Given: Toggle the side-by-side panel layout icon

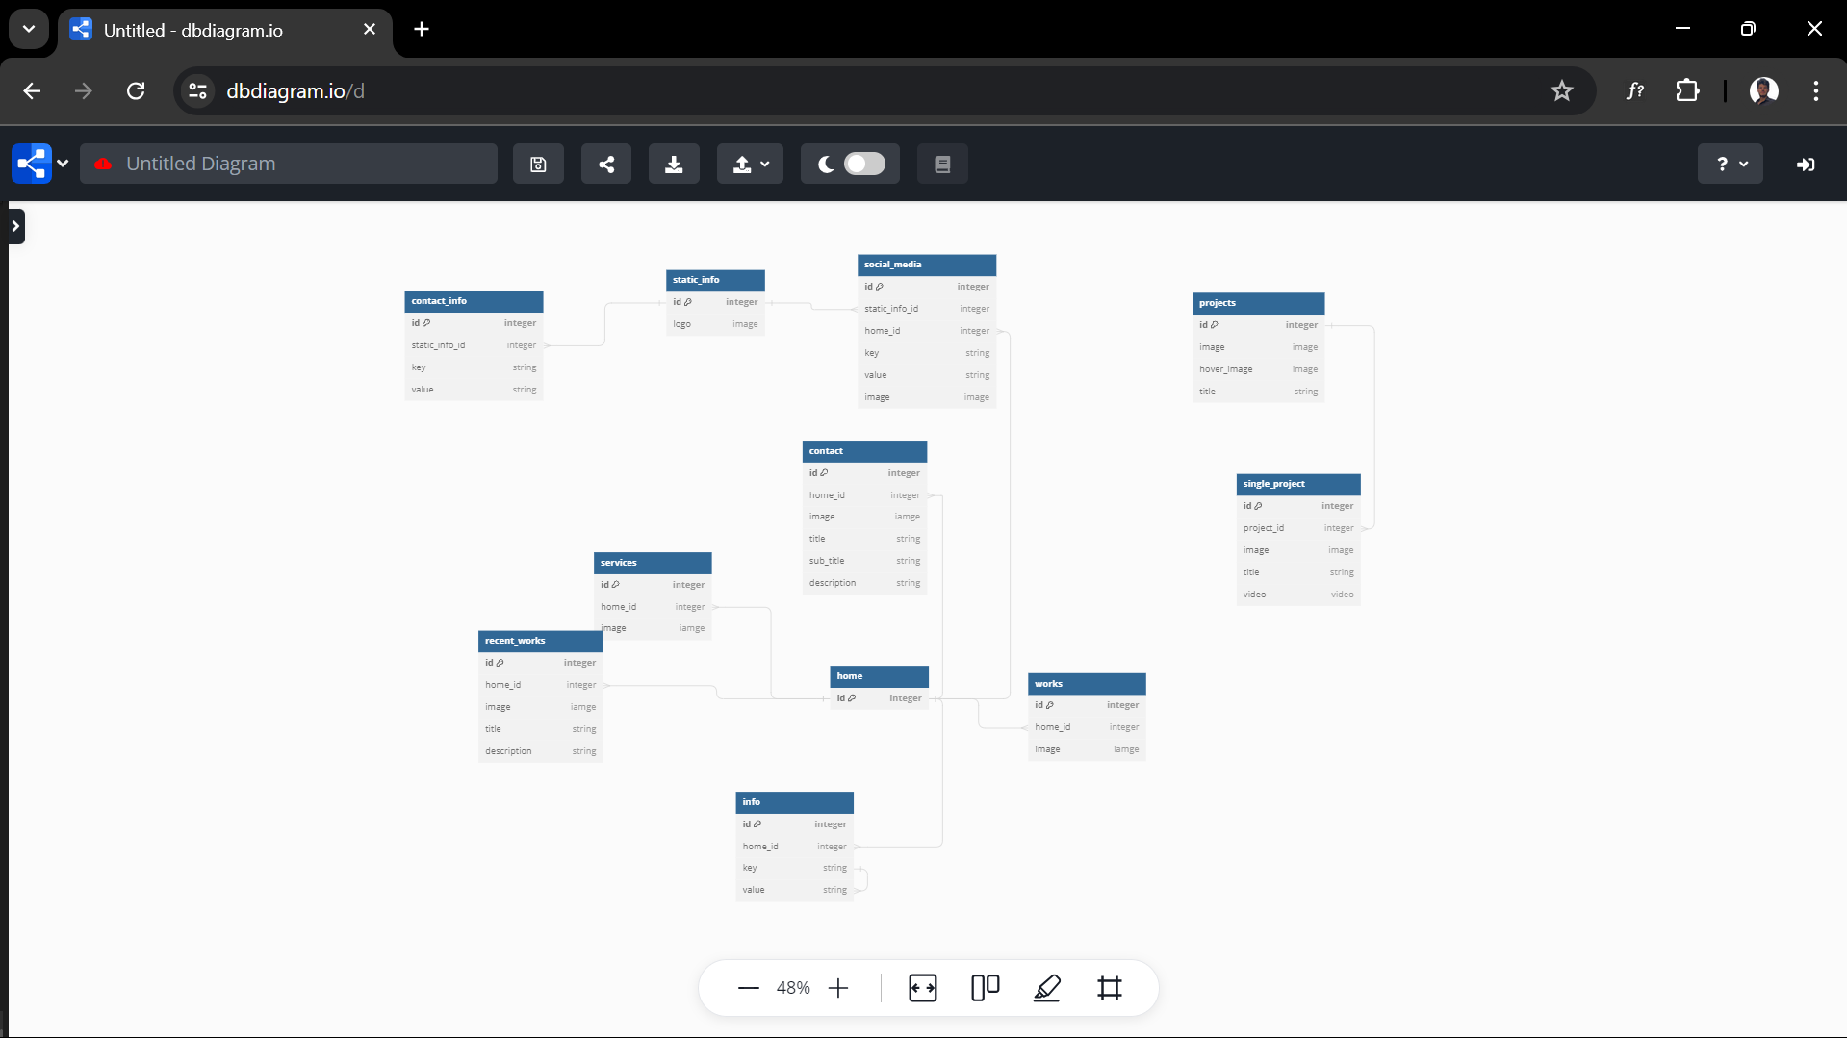Looking at the screenshot, I should click(x=985, y=988).
